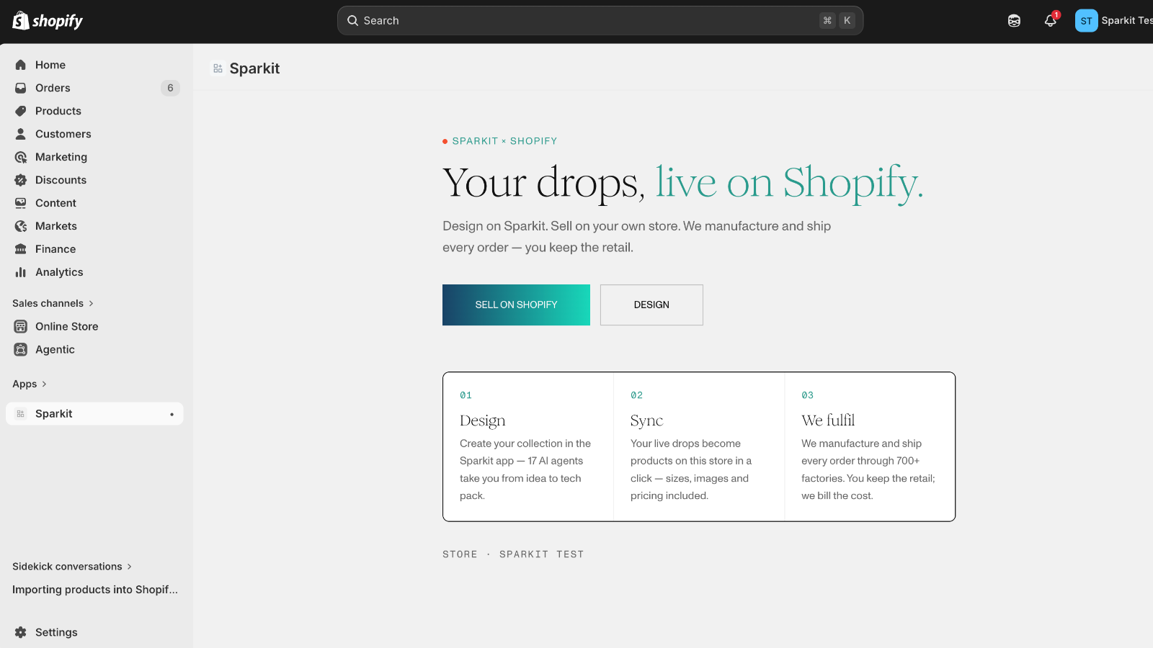Viewport: 1153px width, 648px height.
Task: Click the Settings gear icon
Action: 21,632
